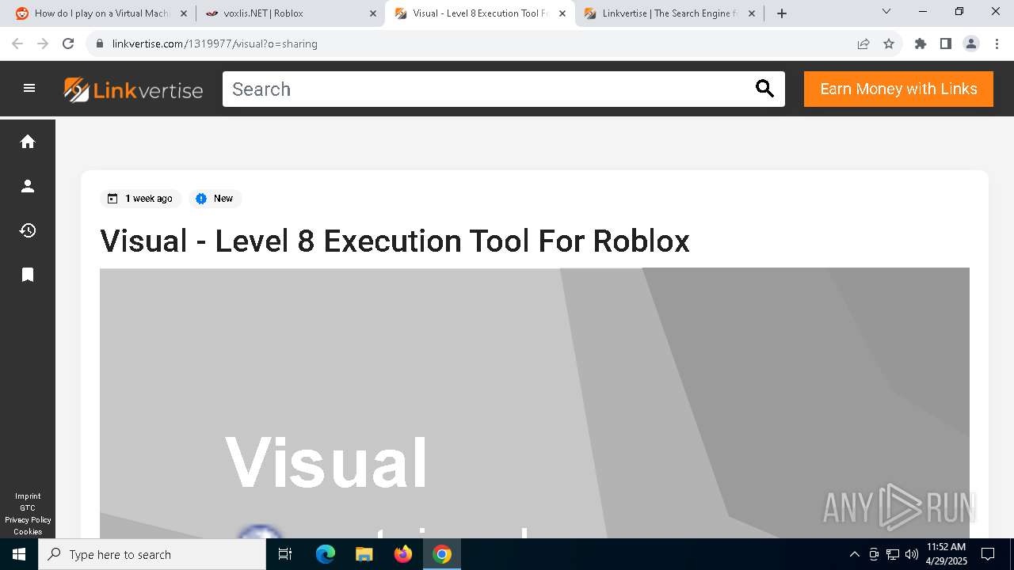Screen dimensions: 1014x570
Task: Click the Earn Money with Links button
Action: click(x=898, y=89)
